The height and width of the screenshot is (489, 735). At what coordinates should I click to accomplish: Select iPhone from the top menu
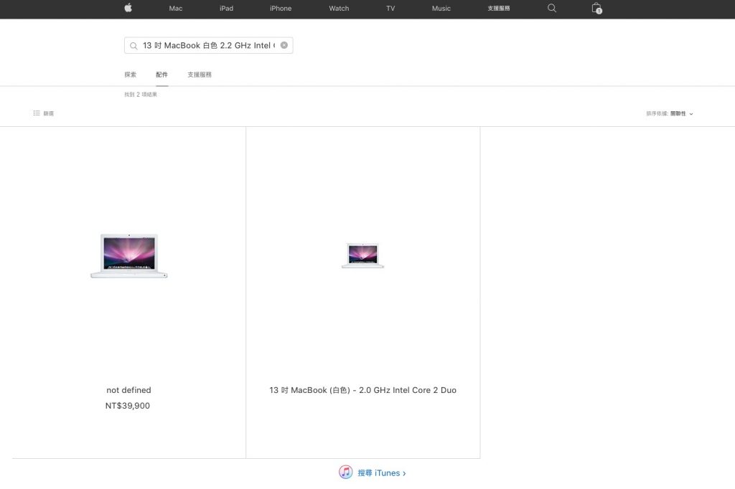(x=281, y=9)
